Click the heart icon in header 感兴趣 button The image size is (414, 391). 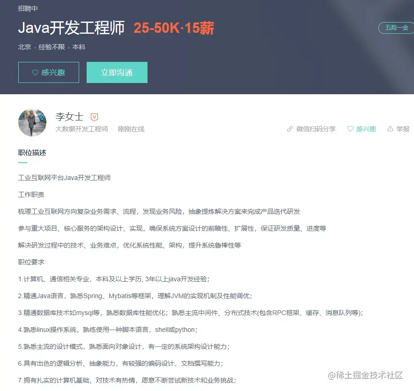click(x=36, y=73)
